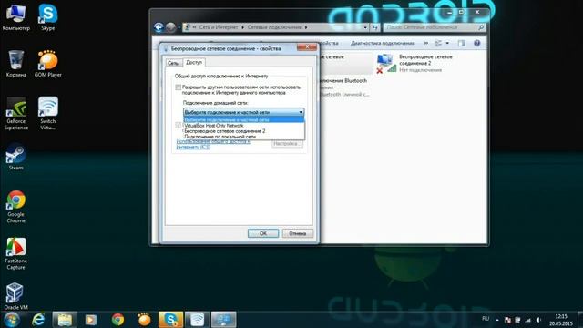Click the refresh button beside address bar
The image size is (583, 328).
374,27
